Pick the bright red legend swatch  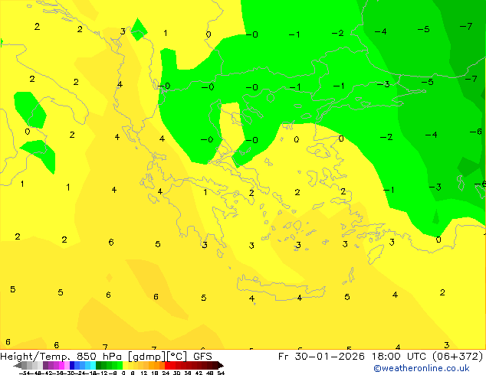[x=167, y=365]
